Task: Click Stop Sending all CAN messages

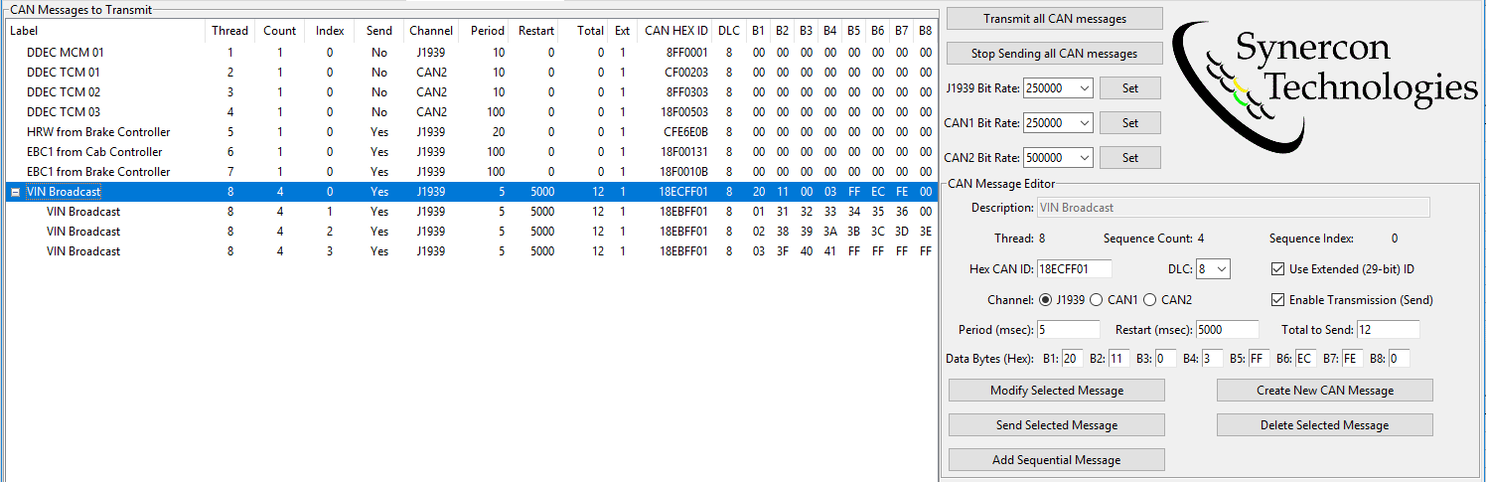Action: point(1054,54)
